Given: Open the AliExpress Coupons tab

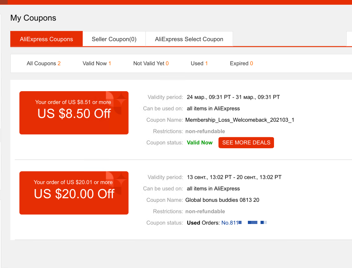Looking at the screenshot, I should click(46, 39).
